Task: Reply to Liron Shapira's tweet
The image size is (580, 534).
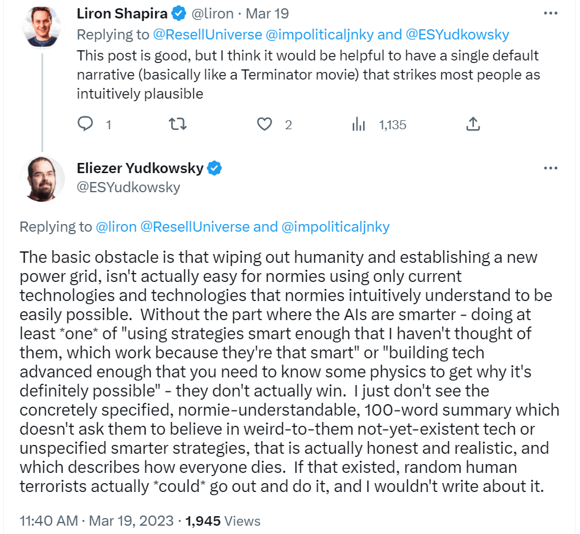Action: [x=85, y=123]
